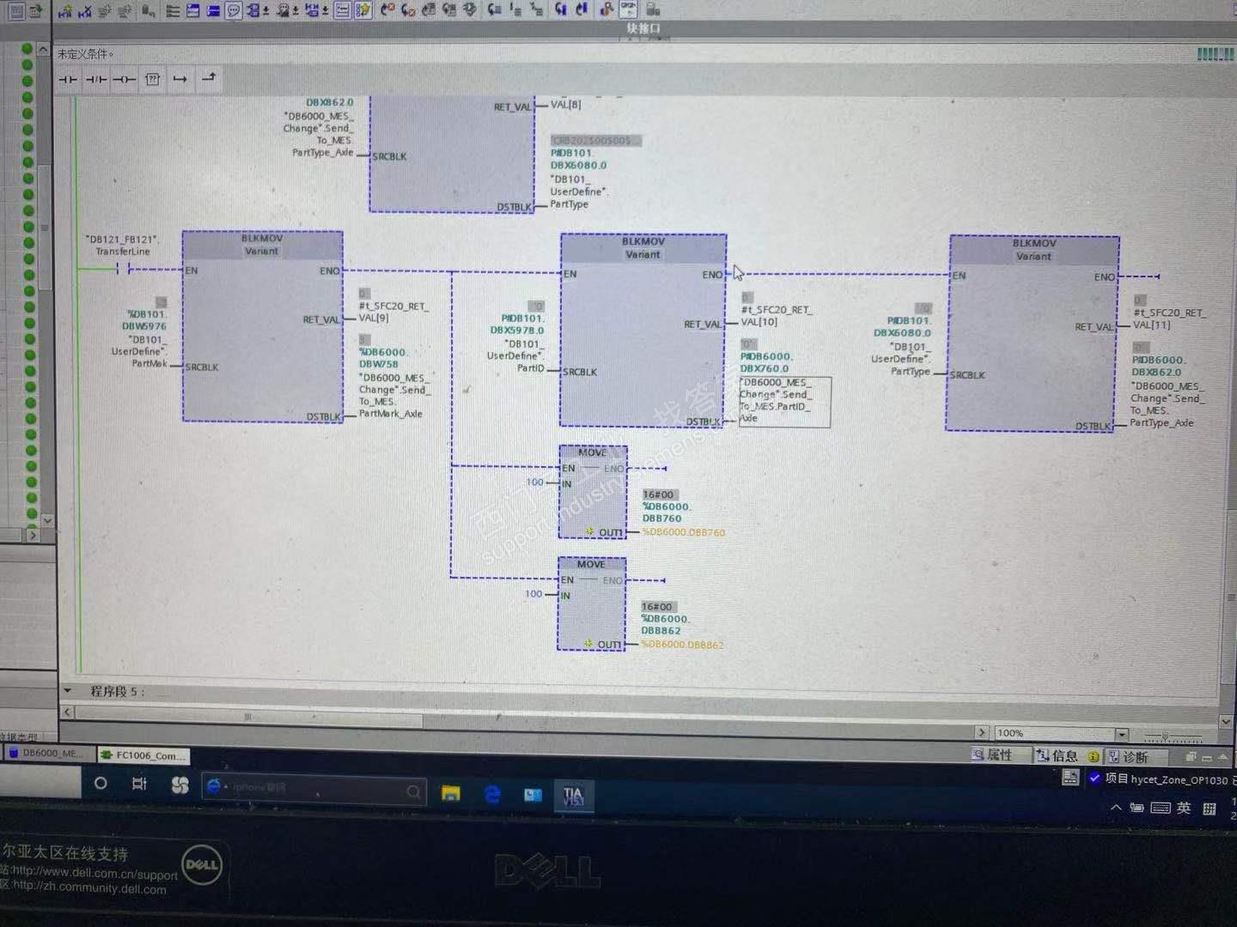
Task: Open the Edge browser from the taskbar
Action: (492, 795)
